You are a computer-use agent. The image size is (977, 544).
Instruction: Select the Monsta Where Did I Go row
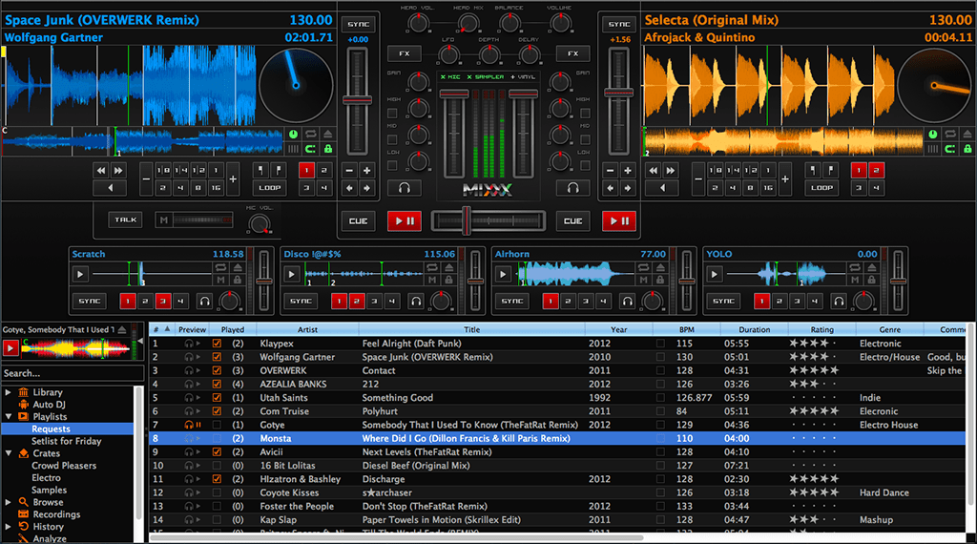(x=557, y=438)
